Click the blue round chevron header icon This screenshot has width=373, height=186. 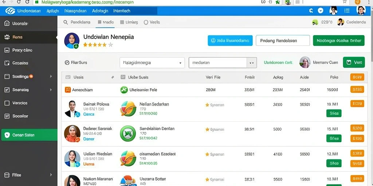click(321, 11)
